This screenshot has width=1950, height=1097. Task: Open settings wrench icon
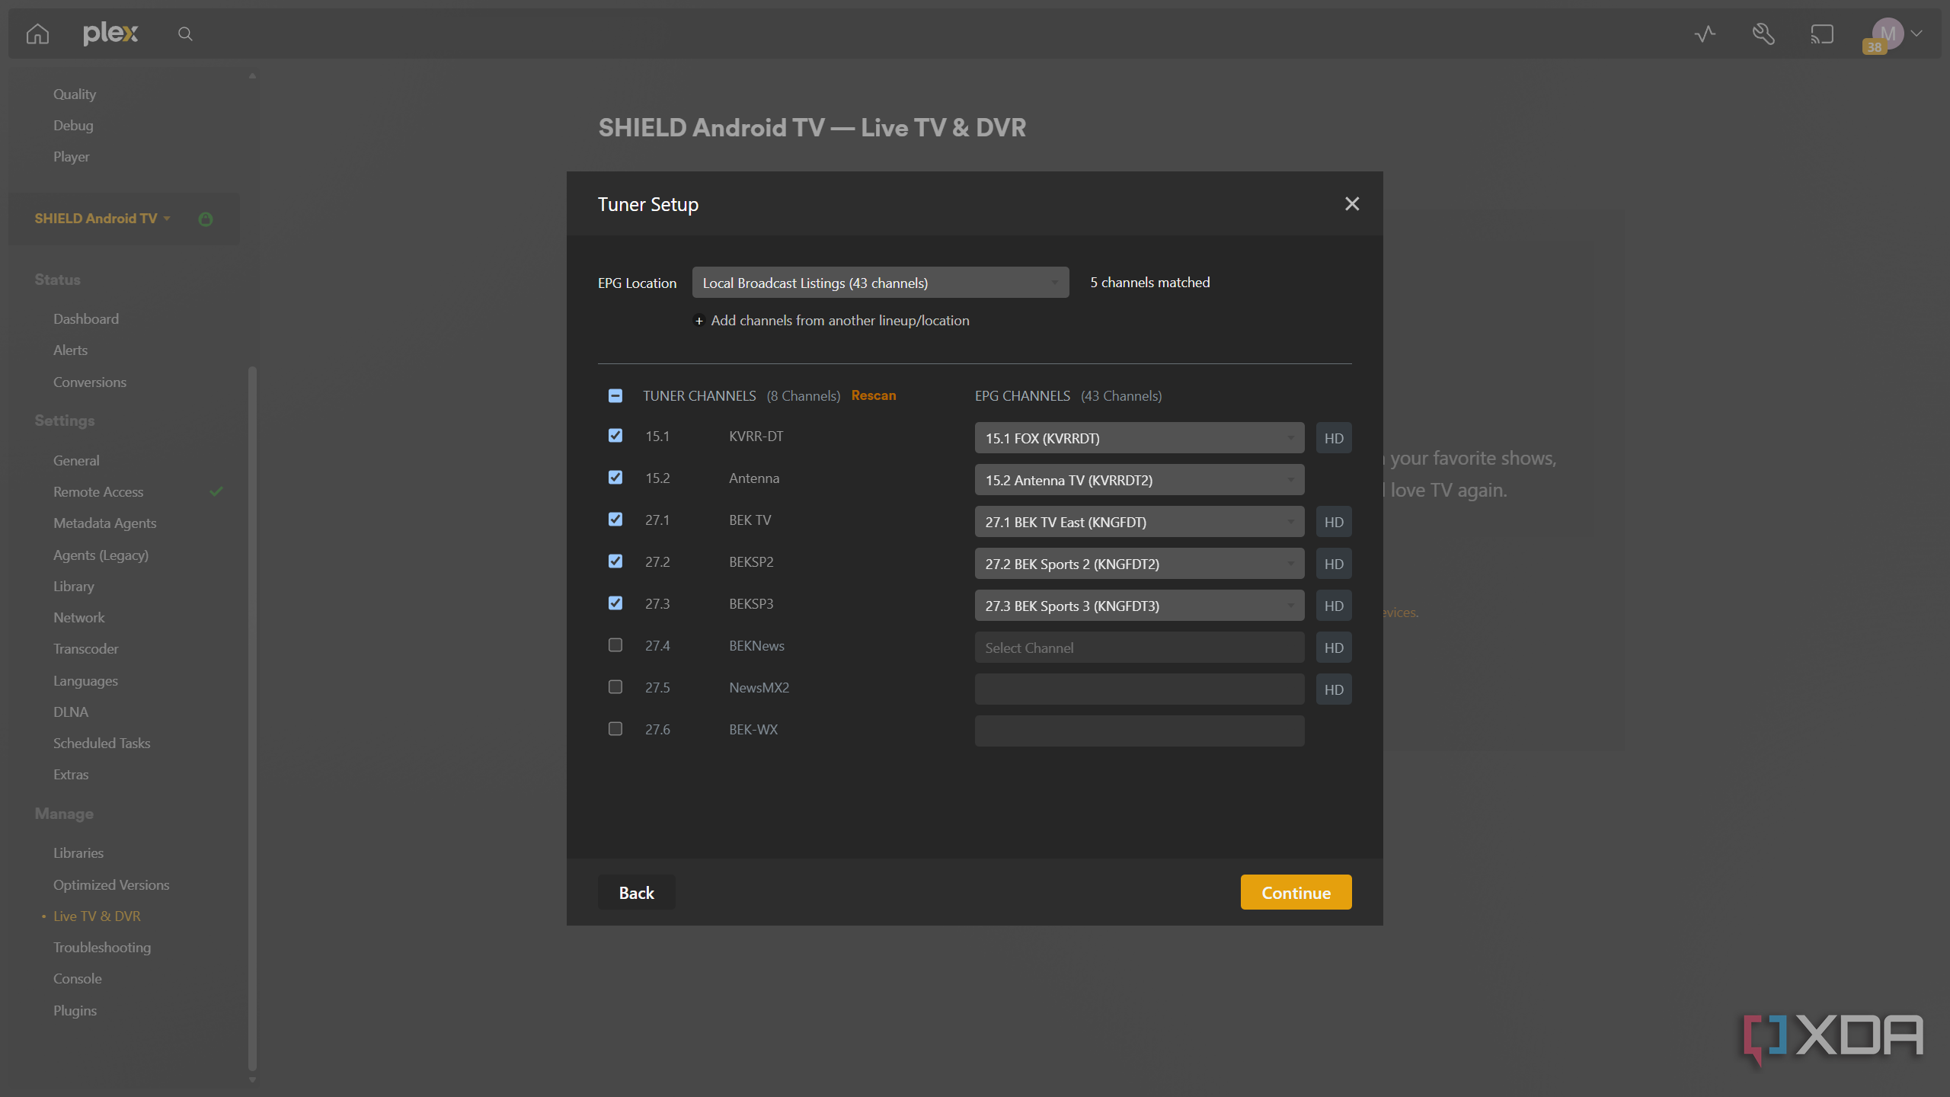tap(1763, 34)
